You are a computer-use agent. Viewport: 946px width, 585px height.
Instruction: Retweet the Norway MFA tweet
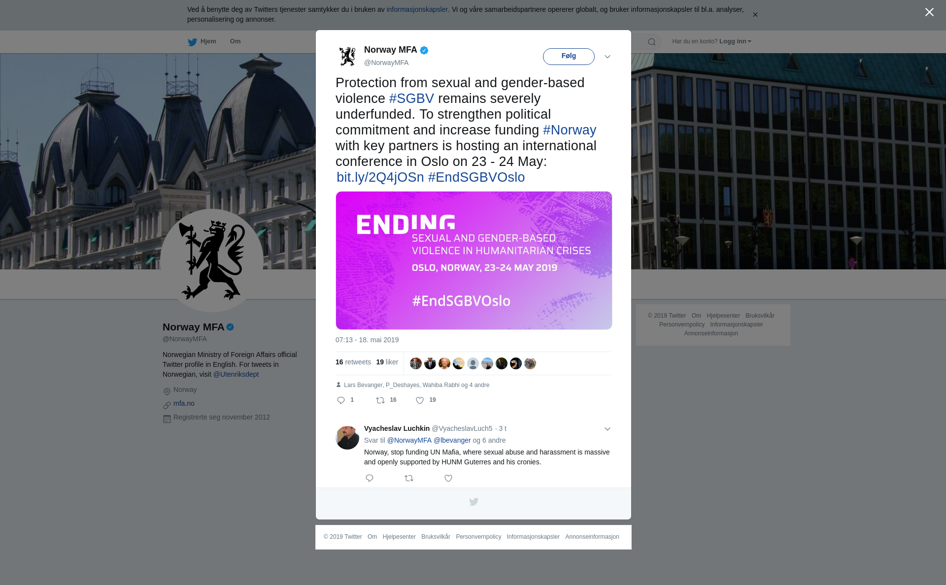click(x=380, y=400)
